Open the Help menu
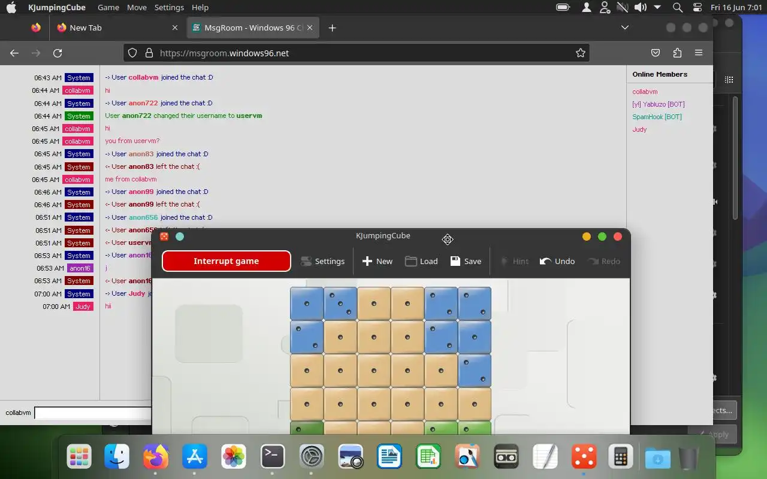 click(200, 7)
